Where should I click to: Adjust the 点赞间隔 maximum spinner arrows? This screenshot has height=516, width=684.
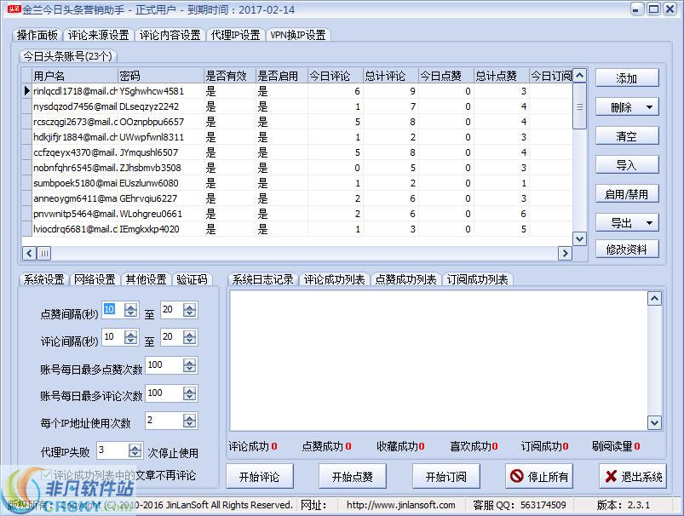189,310
